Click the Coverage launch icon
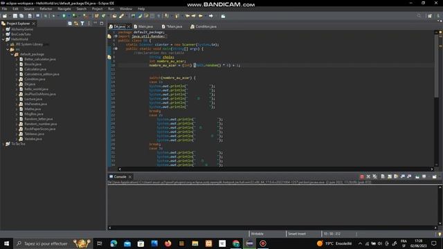443x249 pixels. tap(74, 16)
